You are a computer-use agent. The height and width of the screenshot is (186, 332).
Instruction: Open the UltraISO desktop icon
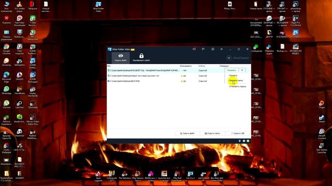(20, 76)
